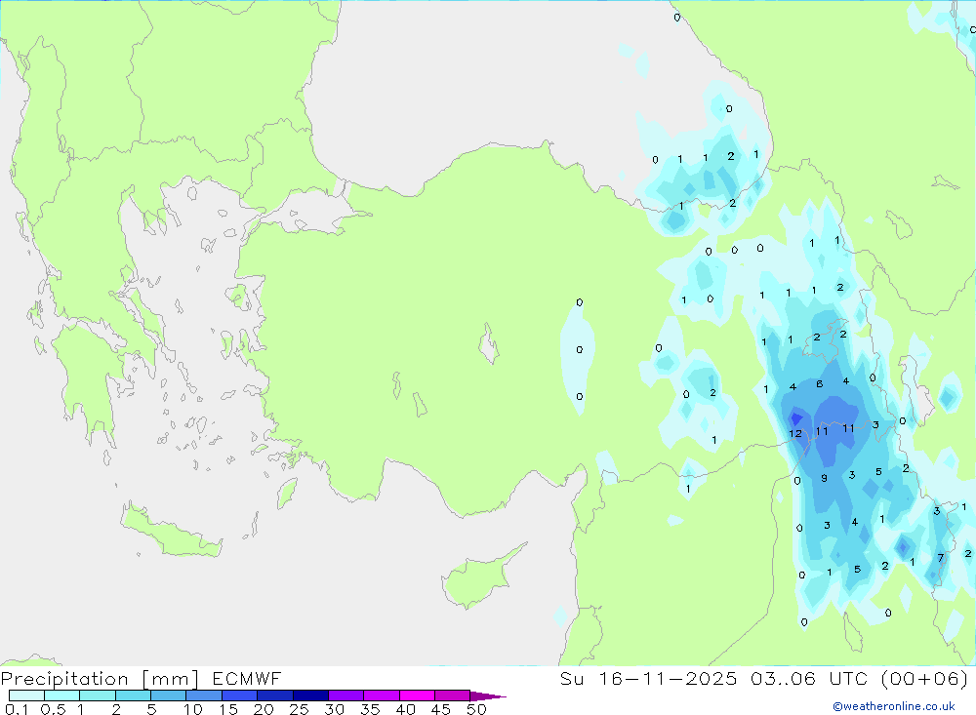976x715 pixels.
Task: Pick the 10–15 mm legend color swatch
Action: (x=204, y=695)
